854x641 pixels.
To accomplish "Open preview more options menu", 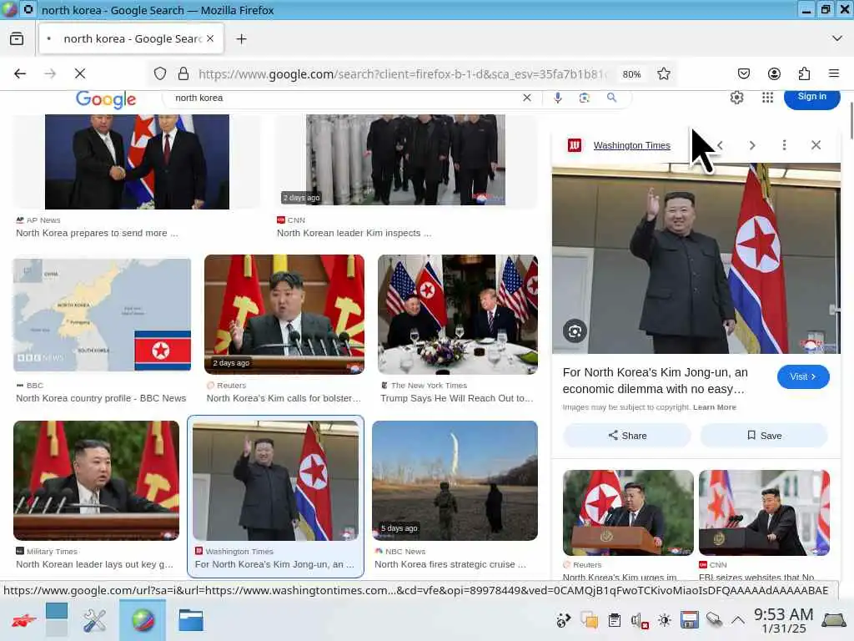I will click(x=784, y=145).
